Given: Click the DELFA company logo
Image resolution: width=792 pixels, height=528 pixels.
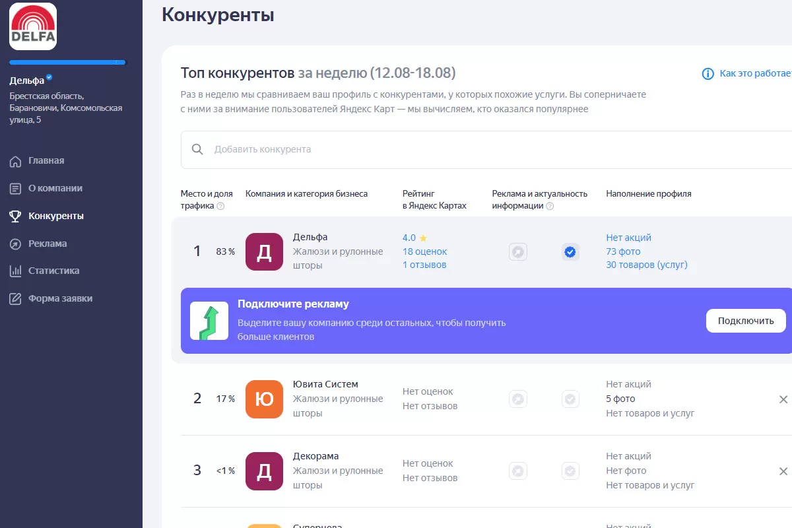Looking at the screenshot, I should (33, 26).
